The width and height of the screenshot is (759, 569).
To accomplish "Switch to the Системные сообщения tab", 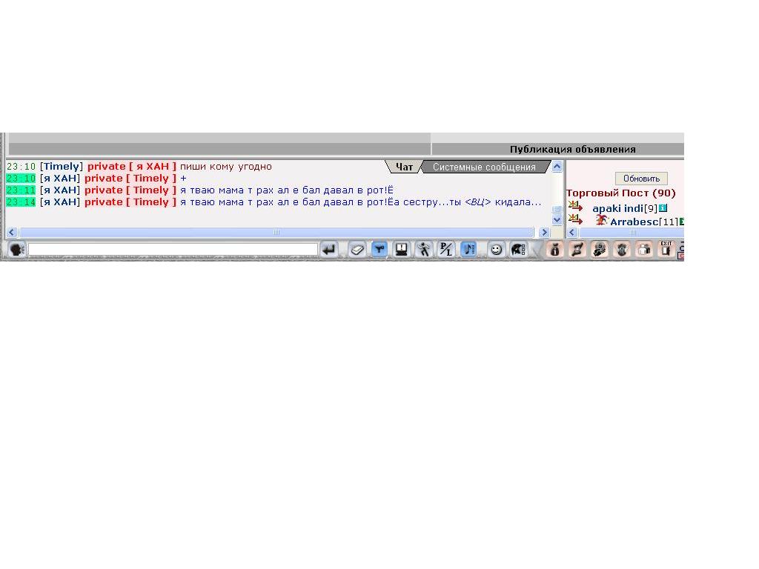I will (x=484, y=167).
